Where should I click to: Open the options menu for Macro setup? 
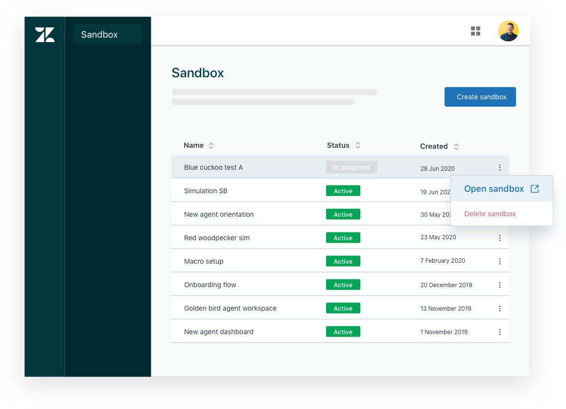pos(500,261)
